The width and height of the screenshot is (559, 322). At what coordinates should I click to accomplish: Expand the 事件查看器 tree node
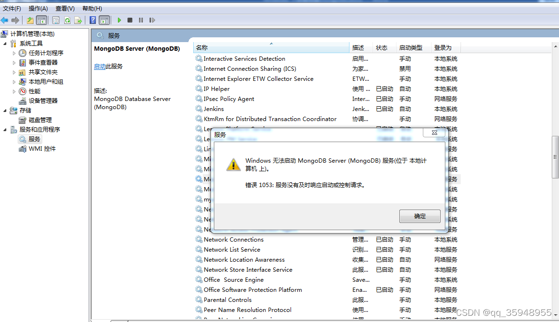point(14,63)
